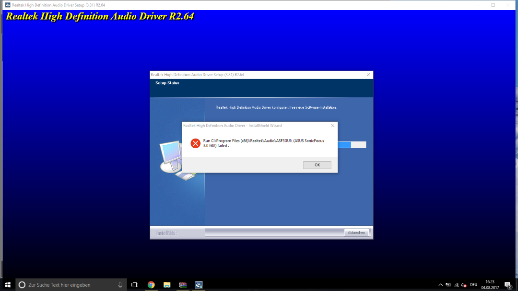
Task: Click the 'ASUS SonicFocus 3.0 GUI failed' error message
Action: tap(264, 143)
